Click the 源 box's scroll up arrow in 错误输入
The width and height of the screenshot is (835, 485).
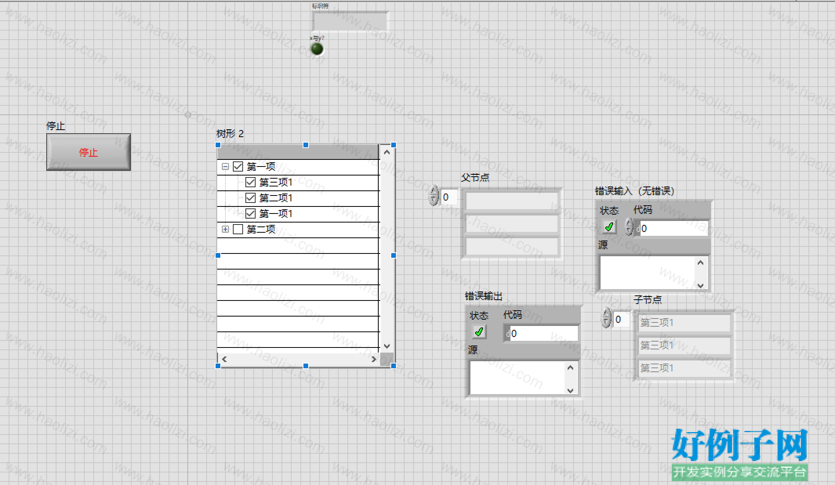point(701,262)
